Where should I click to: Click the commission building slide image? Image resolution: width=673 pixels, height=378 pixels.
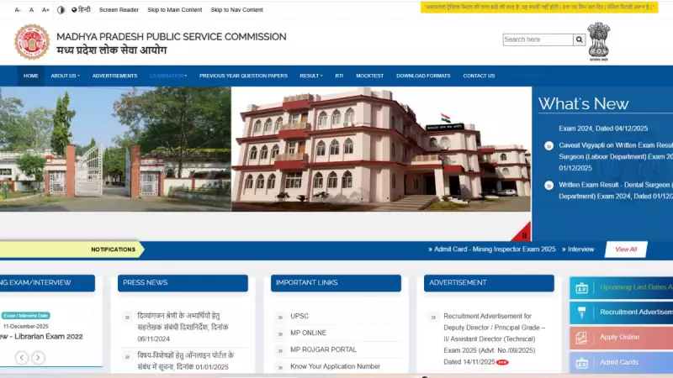(x=381, y=149)
